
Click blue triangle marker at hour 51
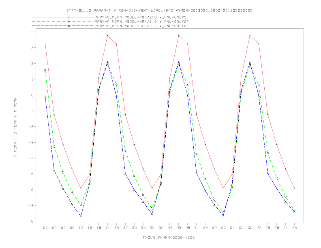197,173
